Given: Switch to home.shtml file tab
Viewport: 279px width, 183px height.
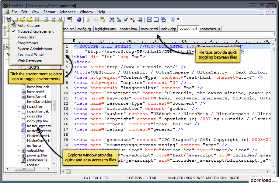Looking at the screenshot, I should [149, 29].
